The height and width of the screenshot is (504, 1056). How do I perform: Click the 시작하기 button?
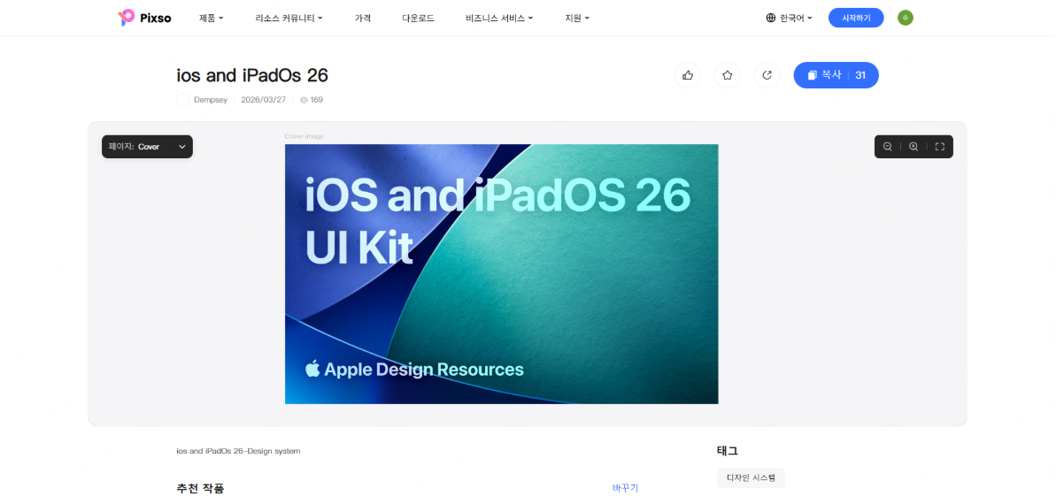pos(856,19)
